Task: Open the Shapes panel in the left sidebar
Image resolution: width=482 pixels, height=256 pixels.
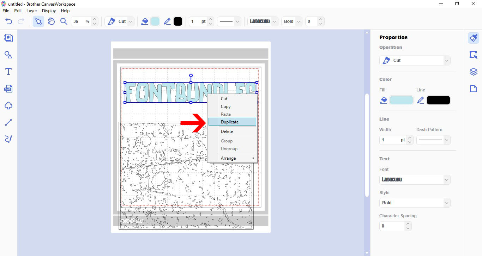Action: pyautogui.click(x=8, y=55)
